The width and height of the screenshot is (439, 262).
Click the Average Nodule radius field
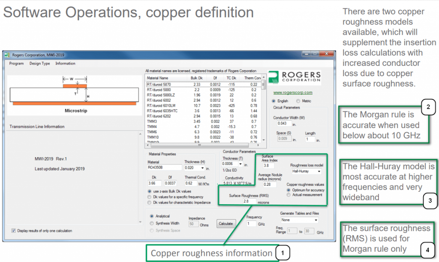[269, 185]
